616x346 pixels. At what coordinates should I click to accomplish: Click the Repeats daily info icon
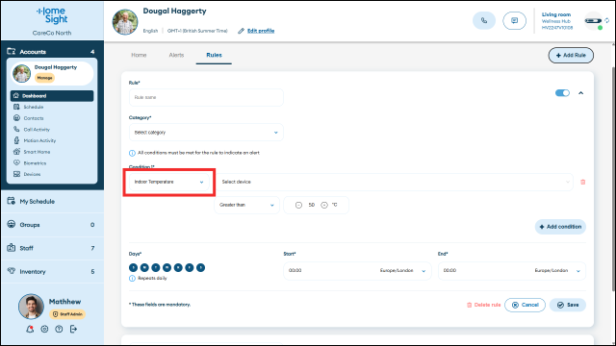(132, 278)
